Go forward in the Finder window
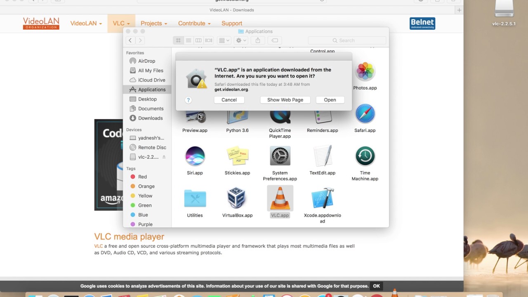Image resolution: width=528 pixels, height=297 pixels. point(140,40)
